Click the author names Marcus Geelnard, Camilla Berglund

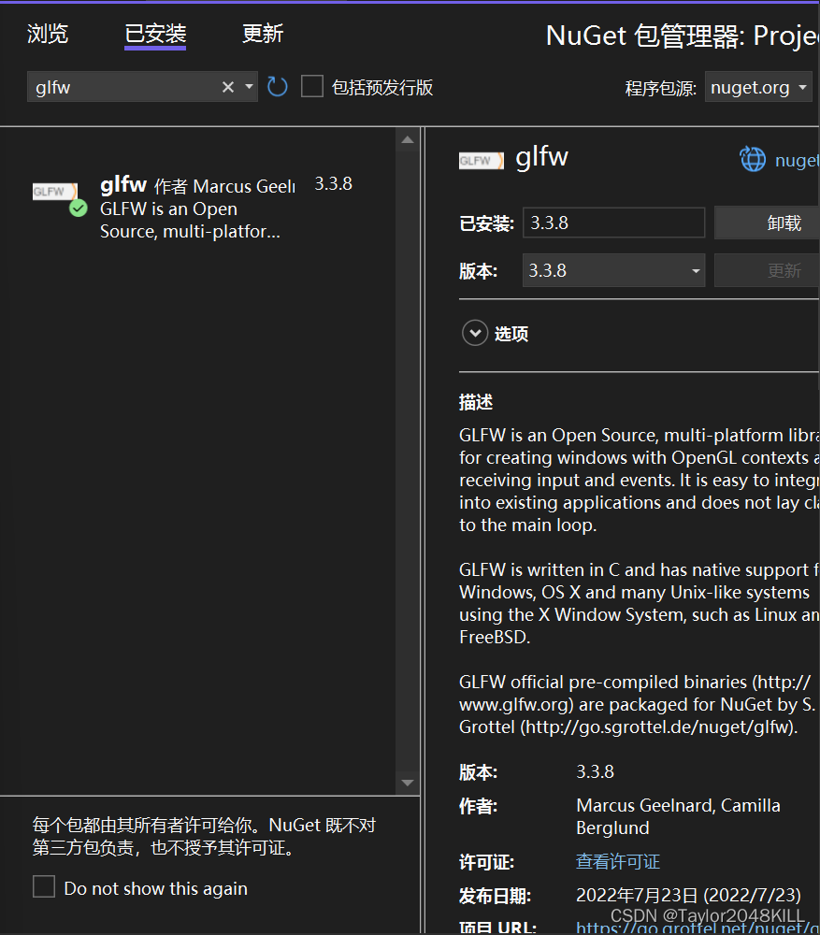[x=678, y=816]
